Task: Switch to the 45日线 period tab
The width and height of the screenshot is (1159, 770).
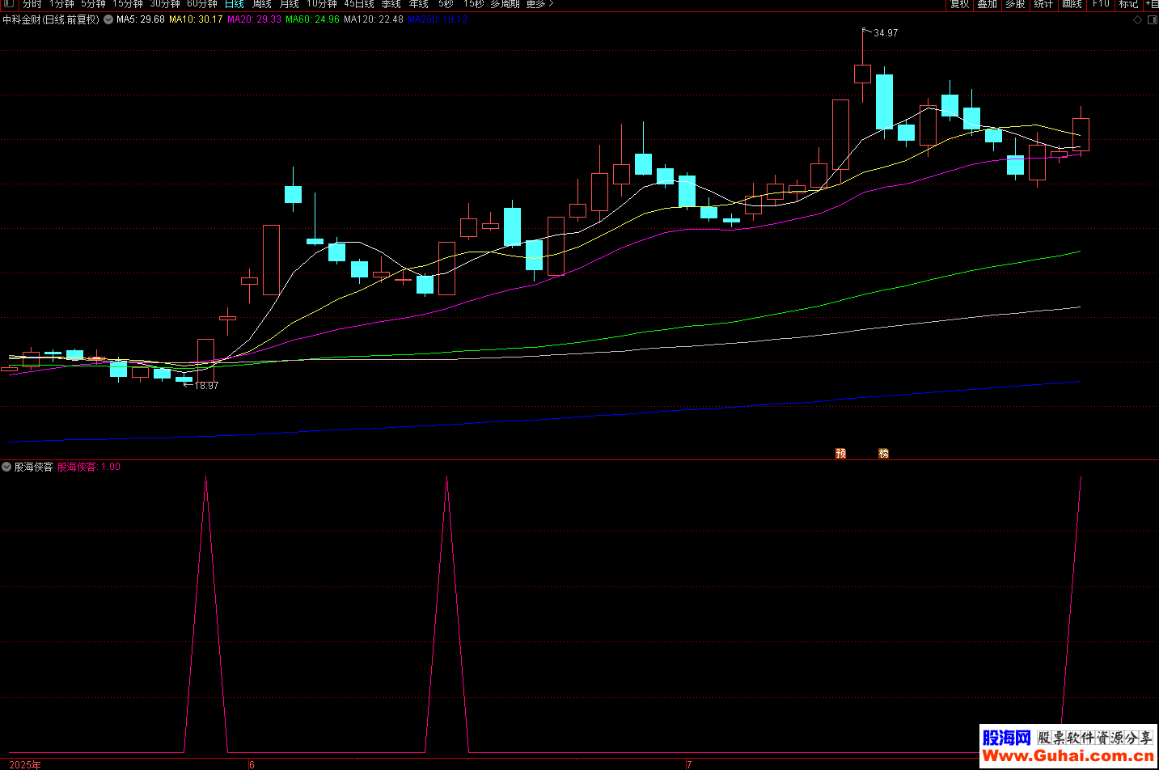Action: (359, 4)
